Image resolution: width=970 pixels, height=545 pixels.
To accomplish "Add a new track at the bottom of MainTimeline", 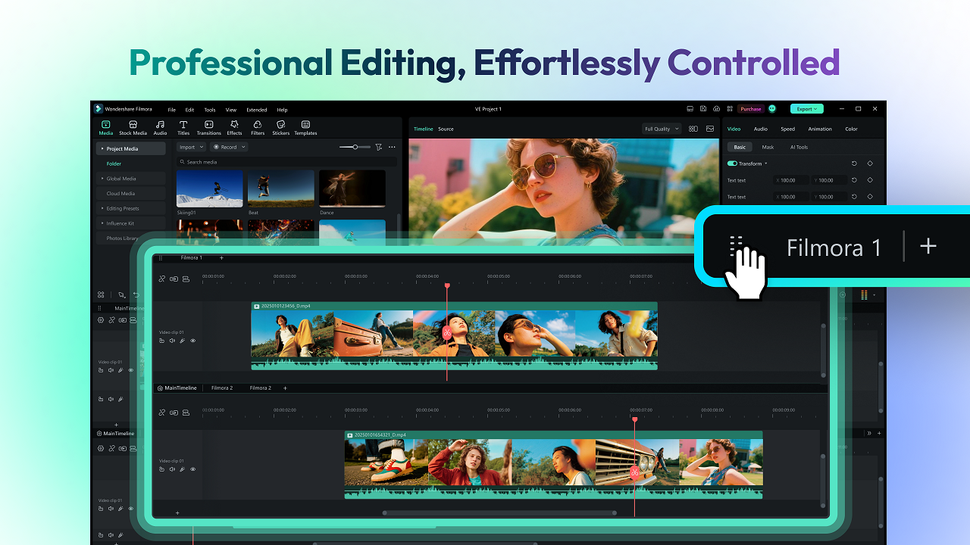I will coord(177,513).
